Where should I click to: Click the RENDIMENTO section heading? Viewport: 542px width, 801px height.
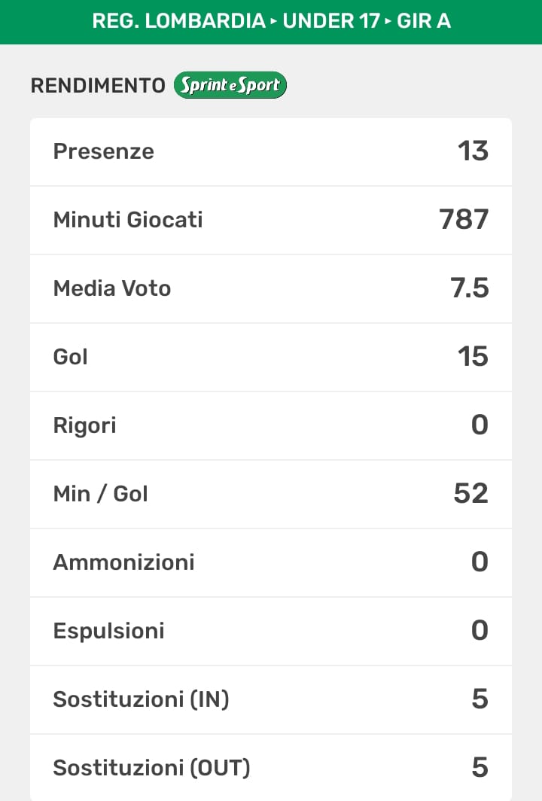pyautogui.click(x=98, y=86)
